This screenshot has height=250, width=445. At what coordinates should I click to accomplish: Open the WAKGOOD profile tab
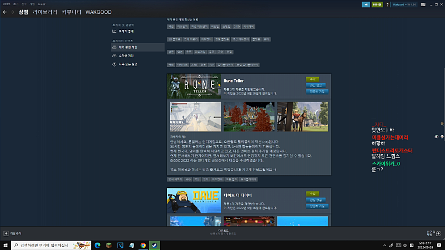(x=98, y=12)
